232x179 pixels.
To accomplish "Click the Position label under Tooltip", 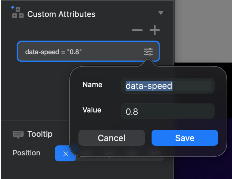I will pyautogui.click(x=27, y=153).
